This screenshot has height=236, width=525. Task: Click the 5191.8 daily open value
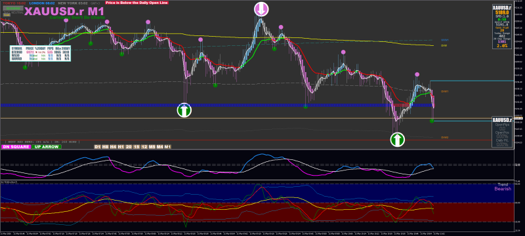(502, 24)
